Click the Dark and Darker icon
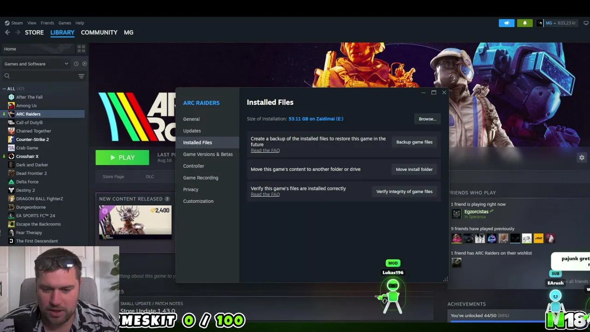590x332 pixels. [12, 165]
